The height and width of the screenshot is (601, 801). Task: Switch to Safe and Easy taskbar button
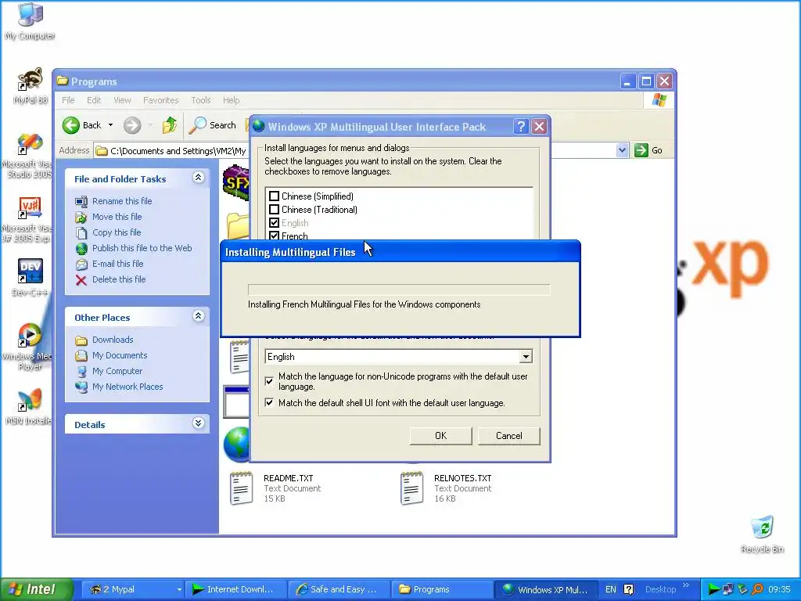[339, 590]
